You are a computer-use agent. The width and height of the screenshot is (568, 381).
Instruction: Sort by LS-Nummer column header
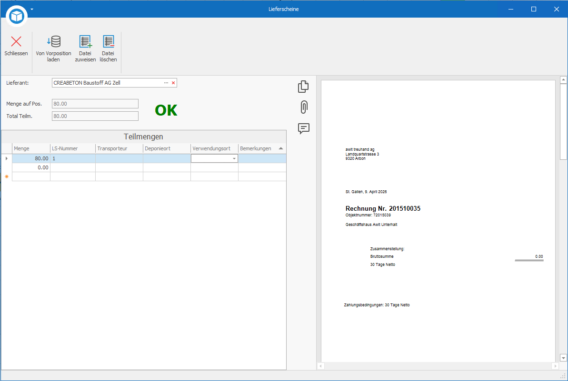pyautogui.click(x=73, y=148)
